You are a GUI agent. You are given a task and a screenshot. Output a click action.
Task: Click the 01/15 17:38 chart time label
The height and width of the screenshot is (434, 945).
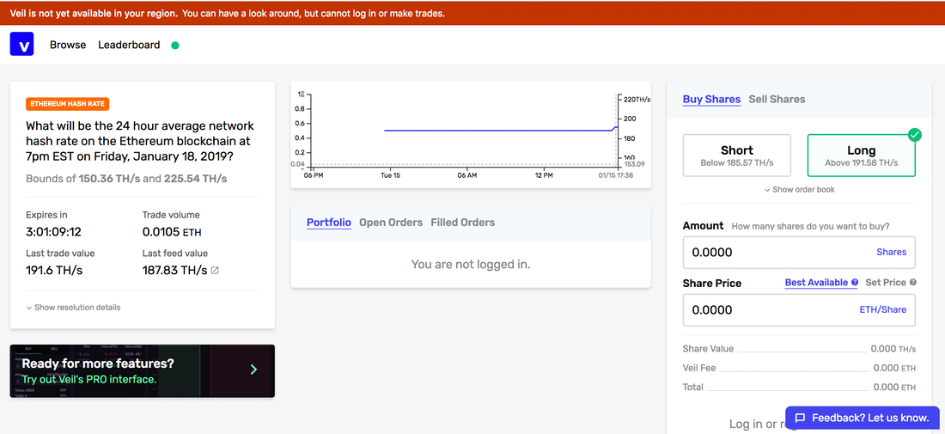point(618,175)
